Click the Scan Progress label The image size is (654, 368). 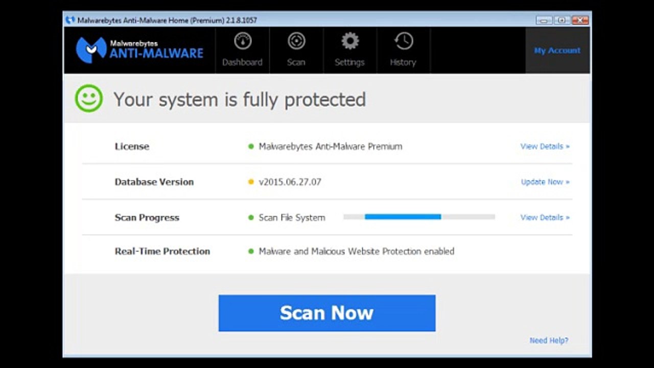tap(147, 218)
